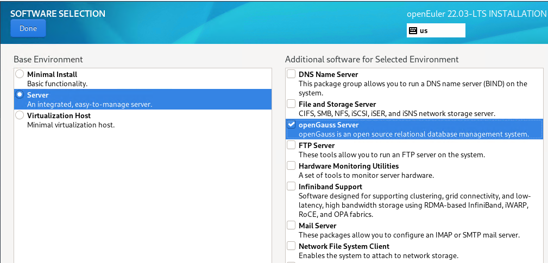Select the Server radio button
Viewport: 548px width, 263px height.
click(20, 95)
